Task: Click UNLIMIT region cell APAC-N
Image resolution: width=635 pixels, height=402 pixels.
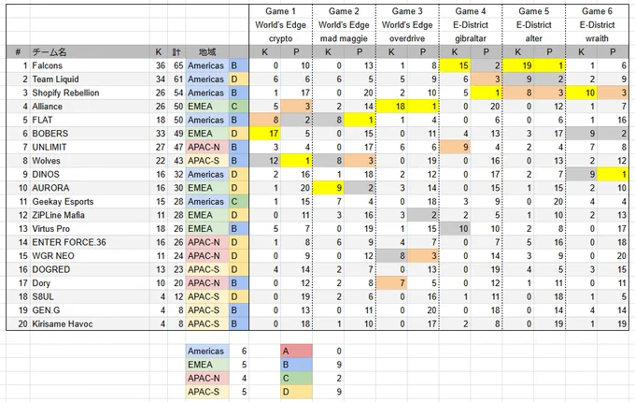Action: 207,147
